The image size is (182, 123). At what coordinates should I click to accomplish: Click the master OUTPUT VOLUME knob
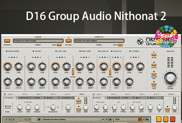[x=170, y=78]
